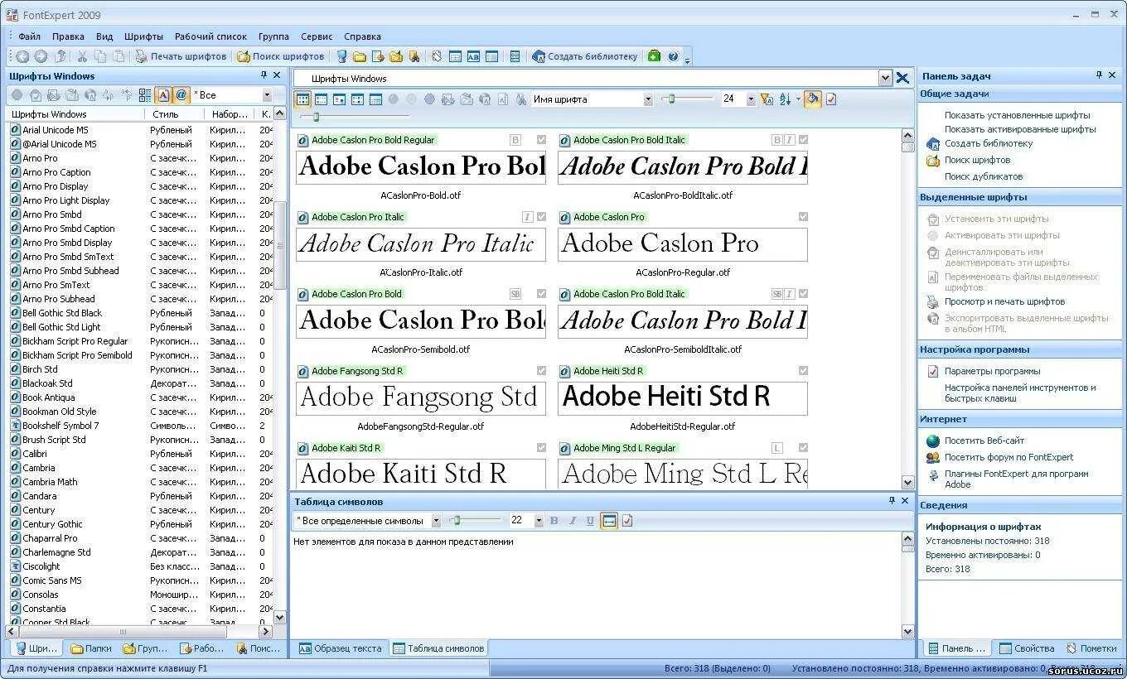Click the Создать библиотеку toolbar button

[x=585, y=56]
